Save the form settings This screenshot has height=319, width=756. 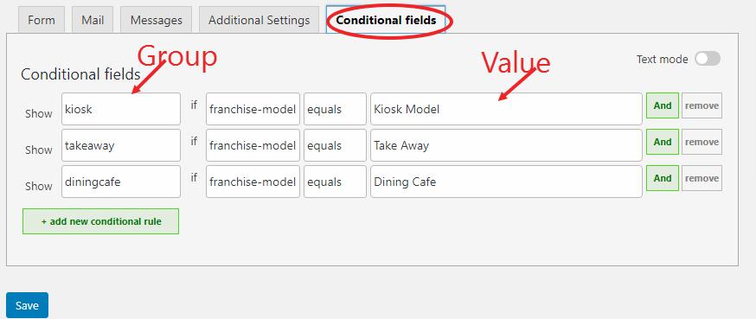click(x=27, y=305)
